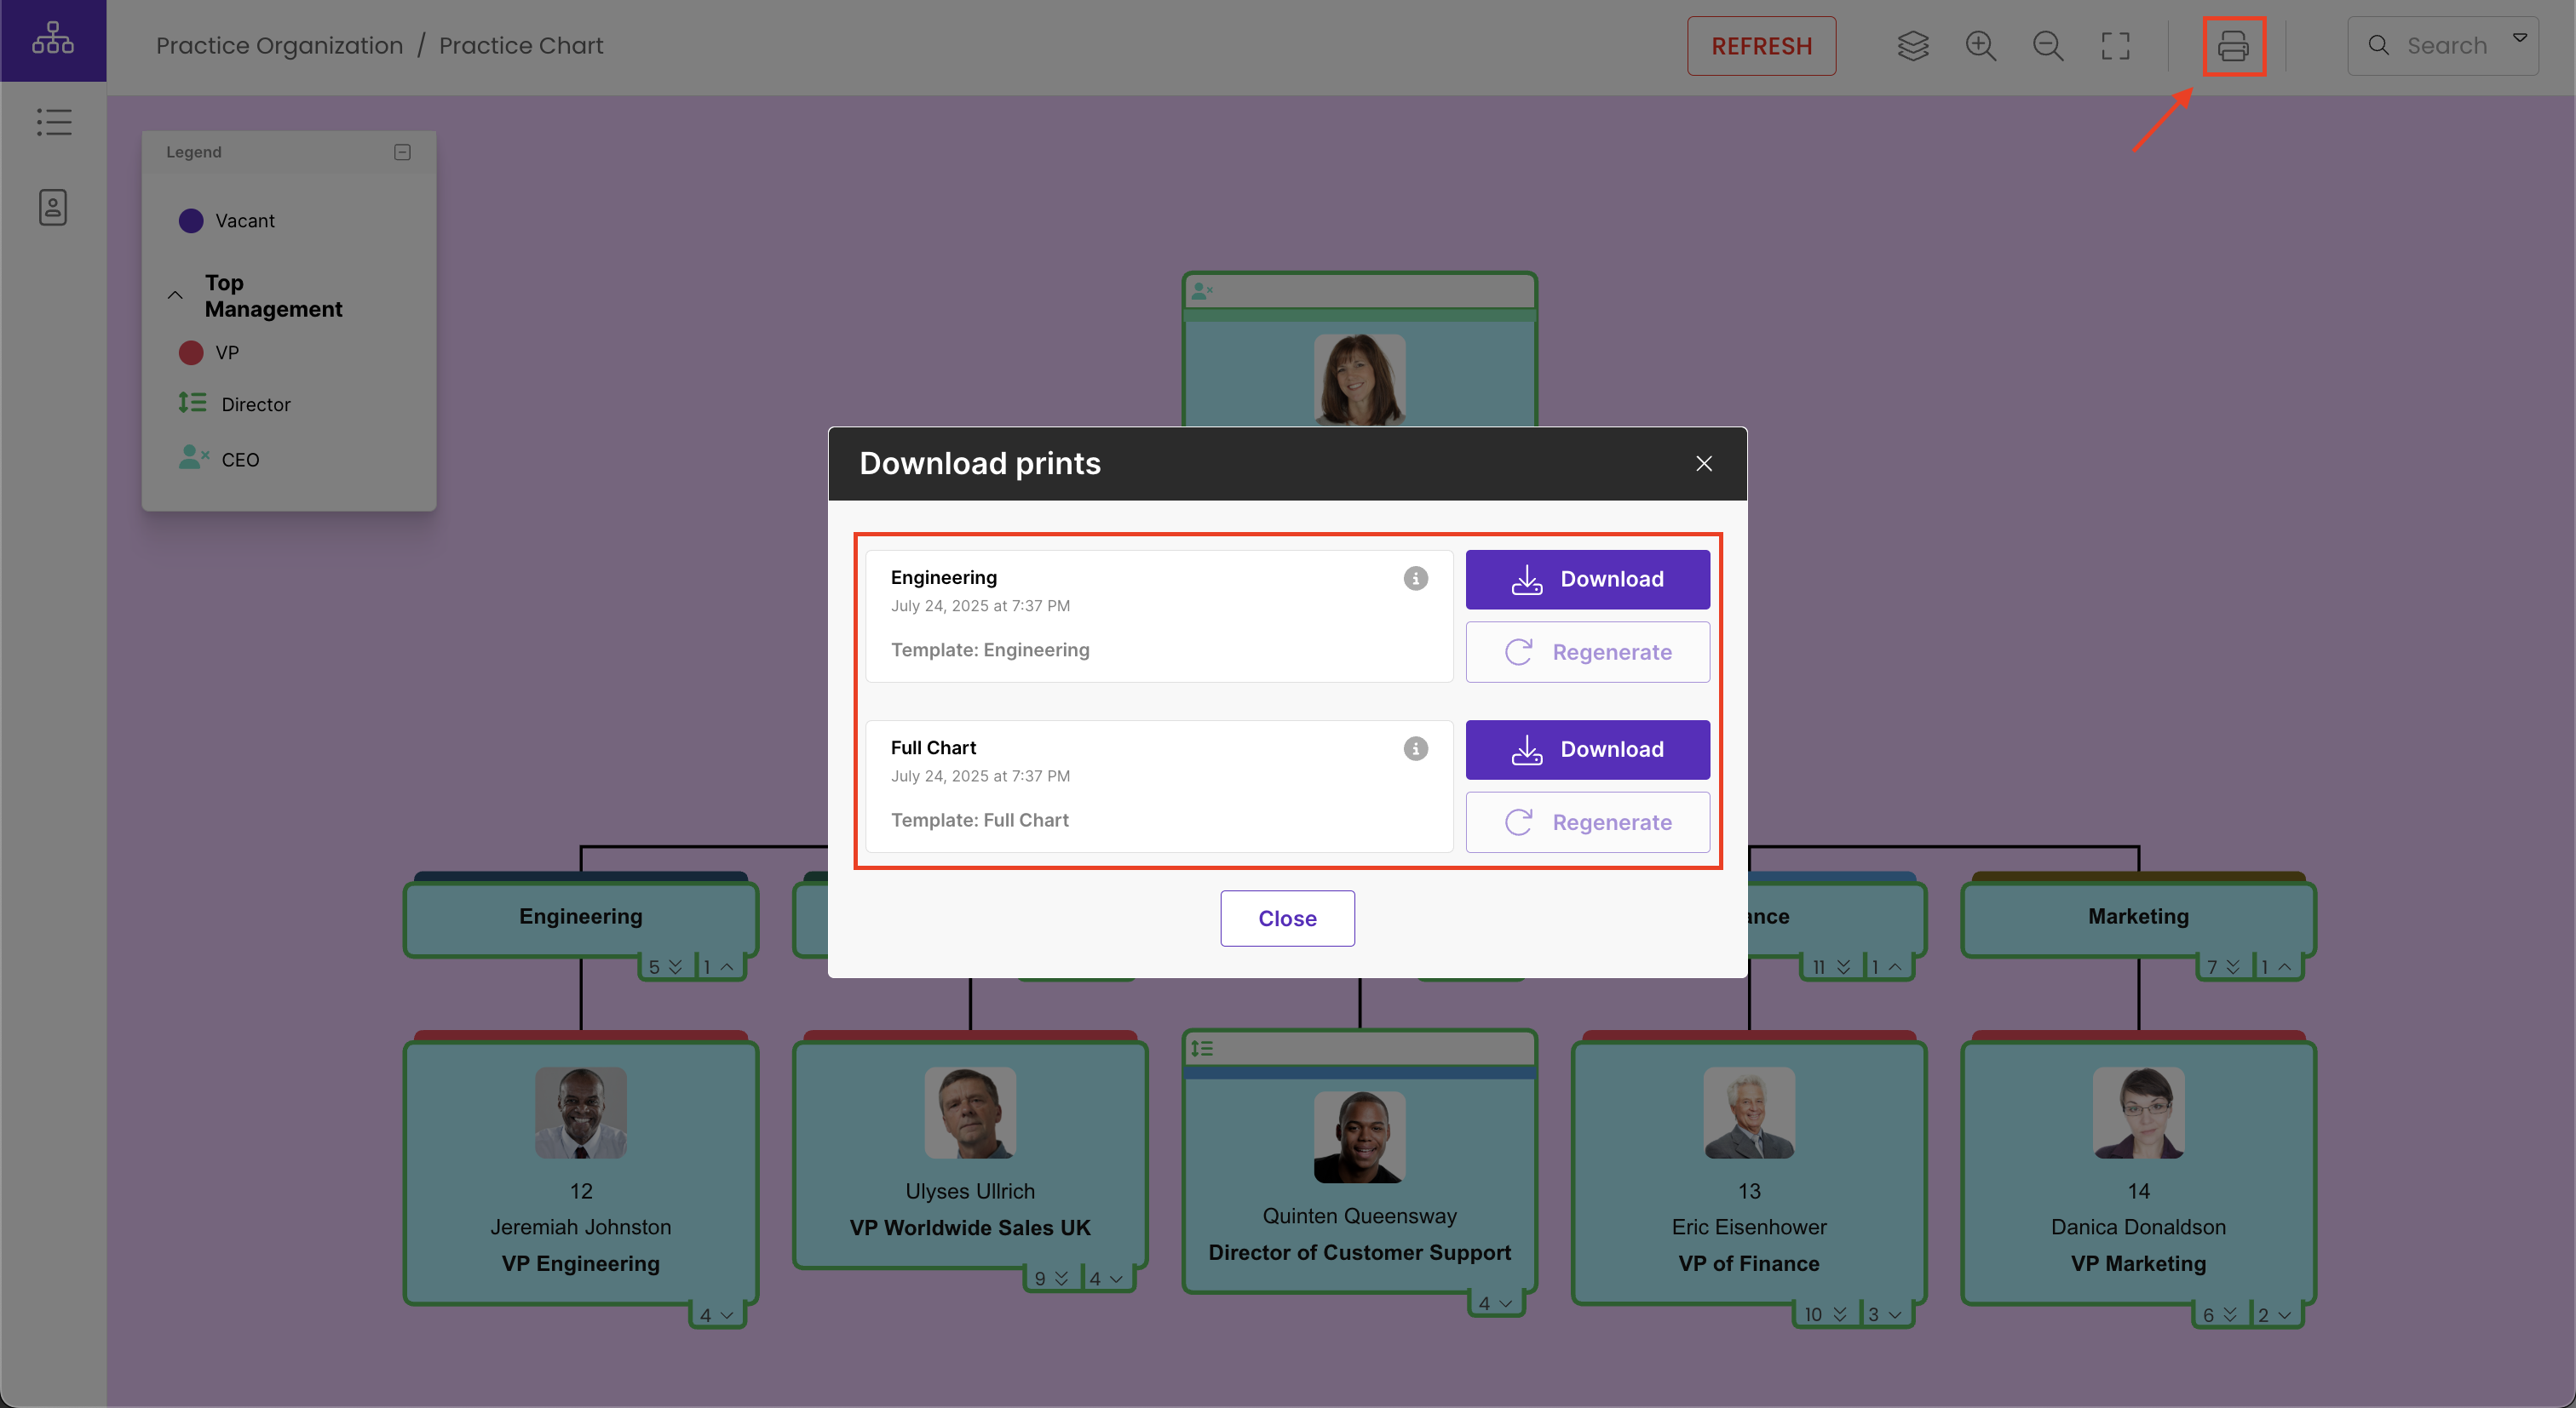Click the vacant icon on the top CEO card
2576x1408 pixels.
coord(1202,291)
